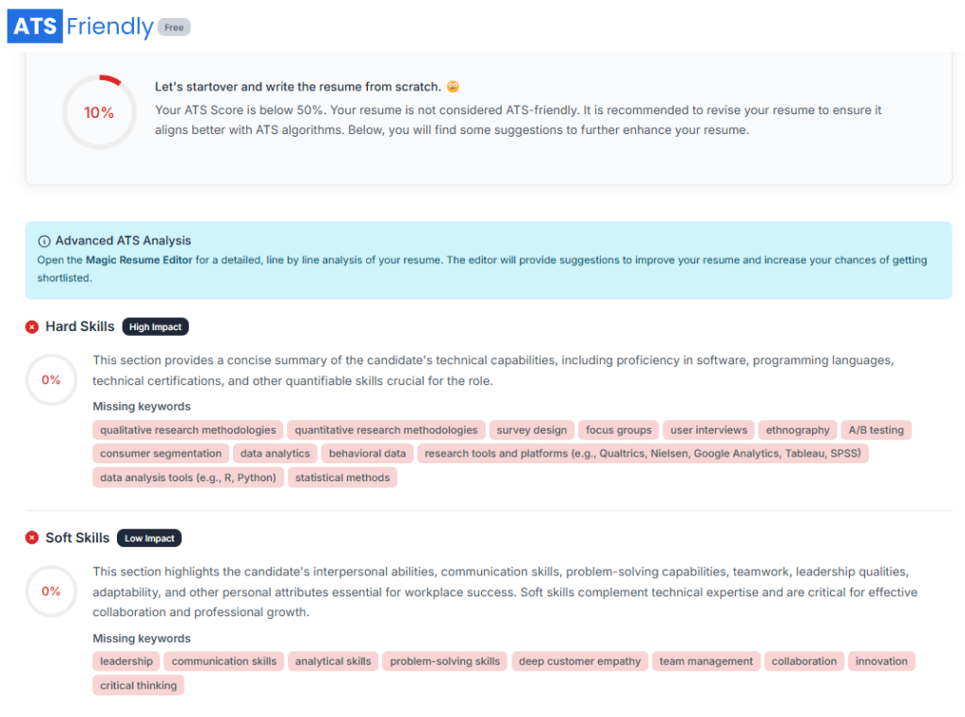This screenshot has height=717, width=965.
Task: Click the info icon next to Advanced ATS Analysis
Action: pyautogui.click(x=43, y=242)
